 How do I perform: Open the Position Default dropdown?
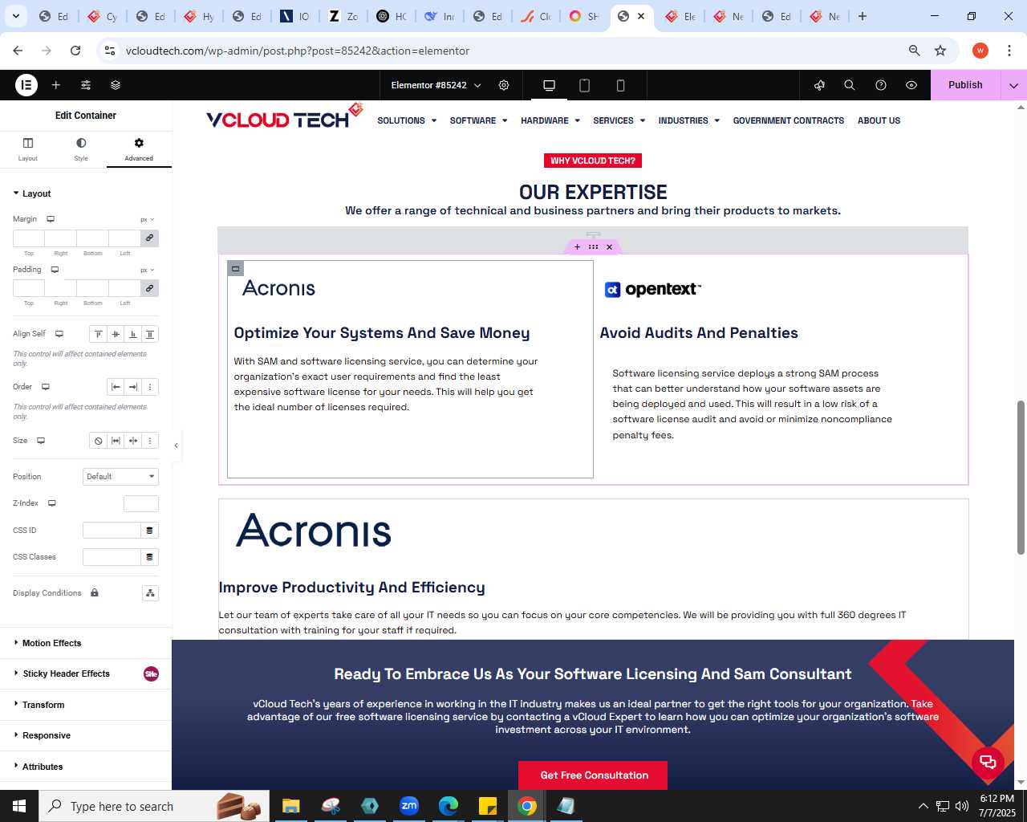point(120,477)
